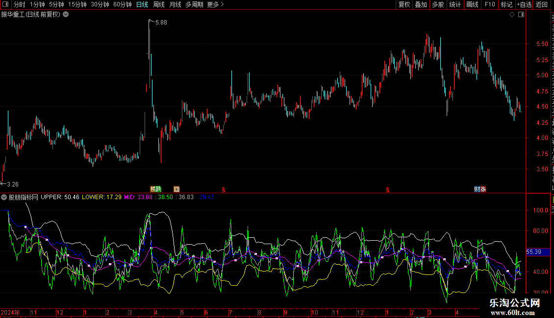Select the 日线 daily chart tab
Screen dimensions: 554x318
click(142, 4)
